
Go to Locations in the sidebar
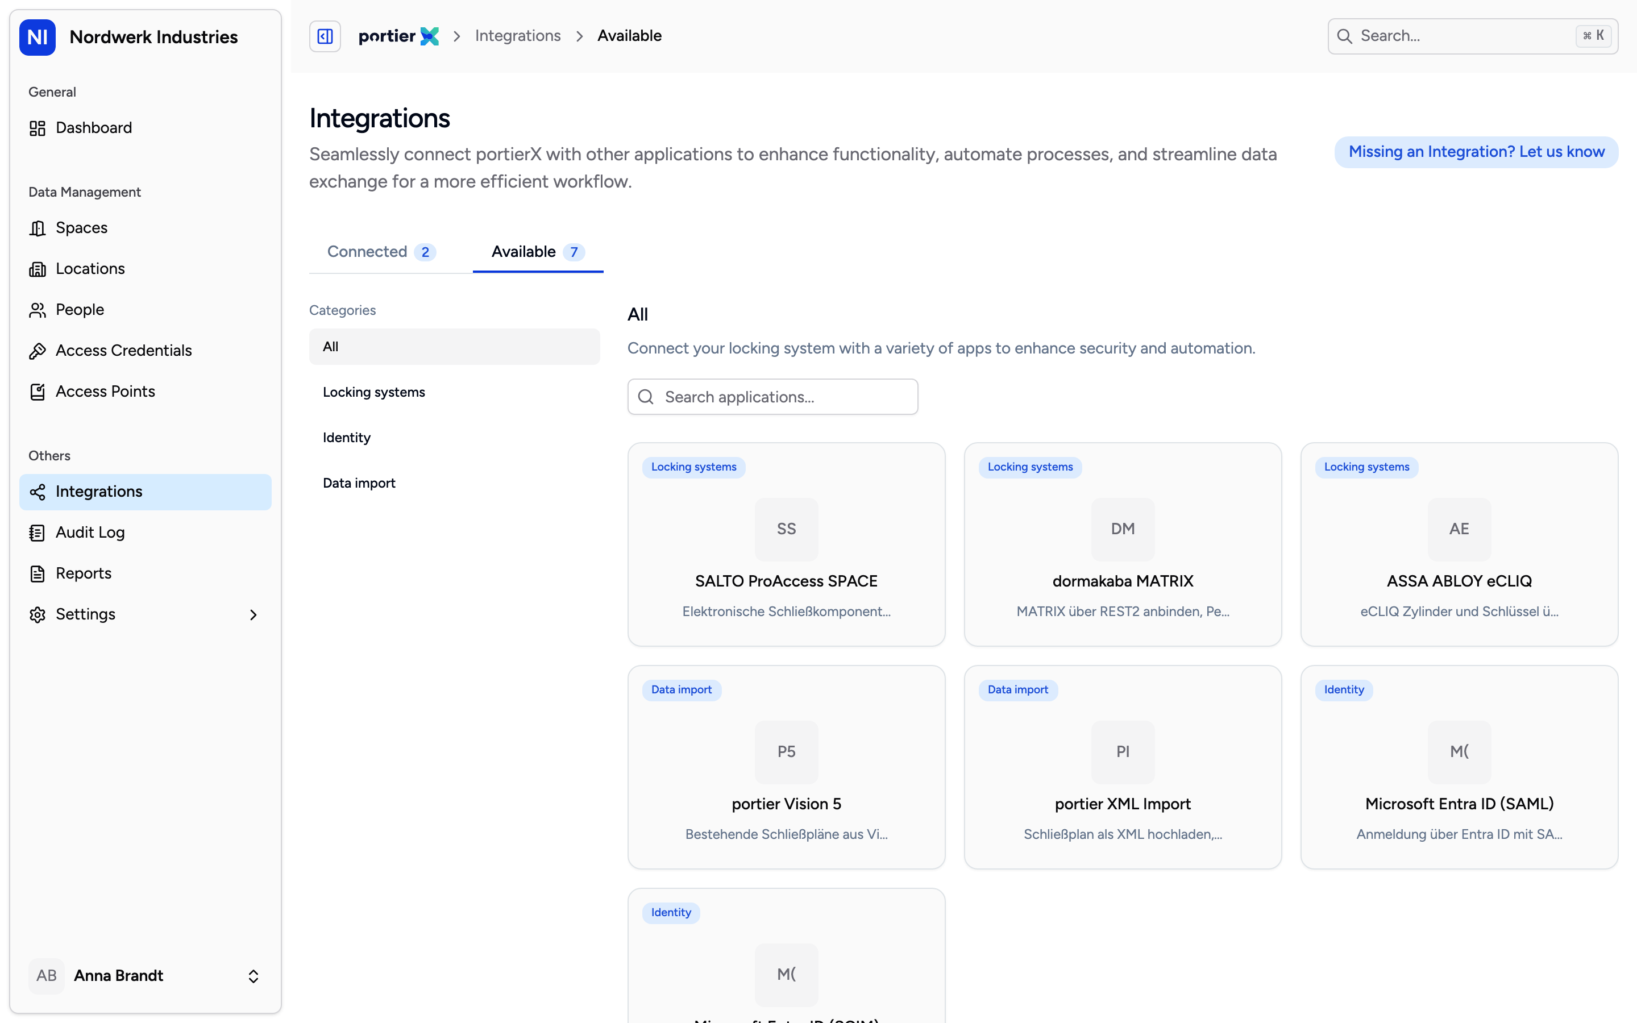(146, 269)
